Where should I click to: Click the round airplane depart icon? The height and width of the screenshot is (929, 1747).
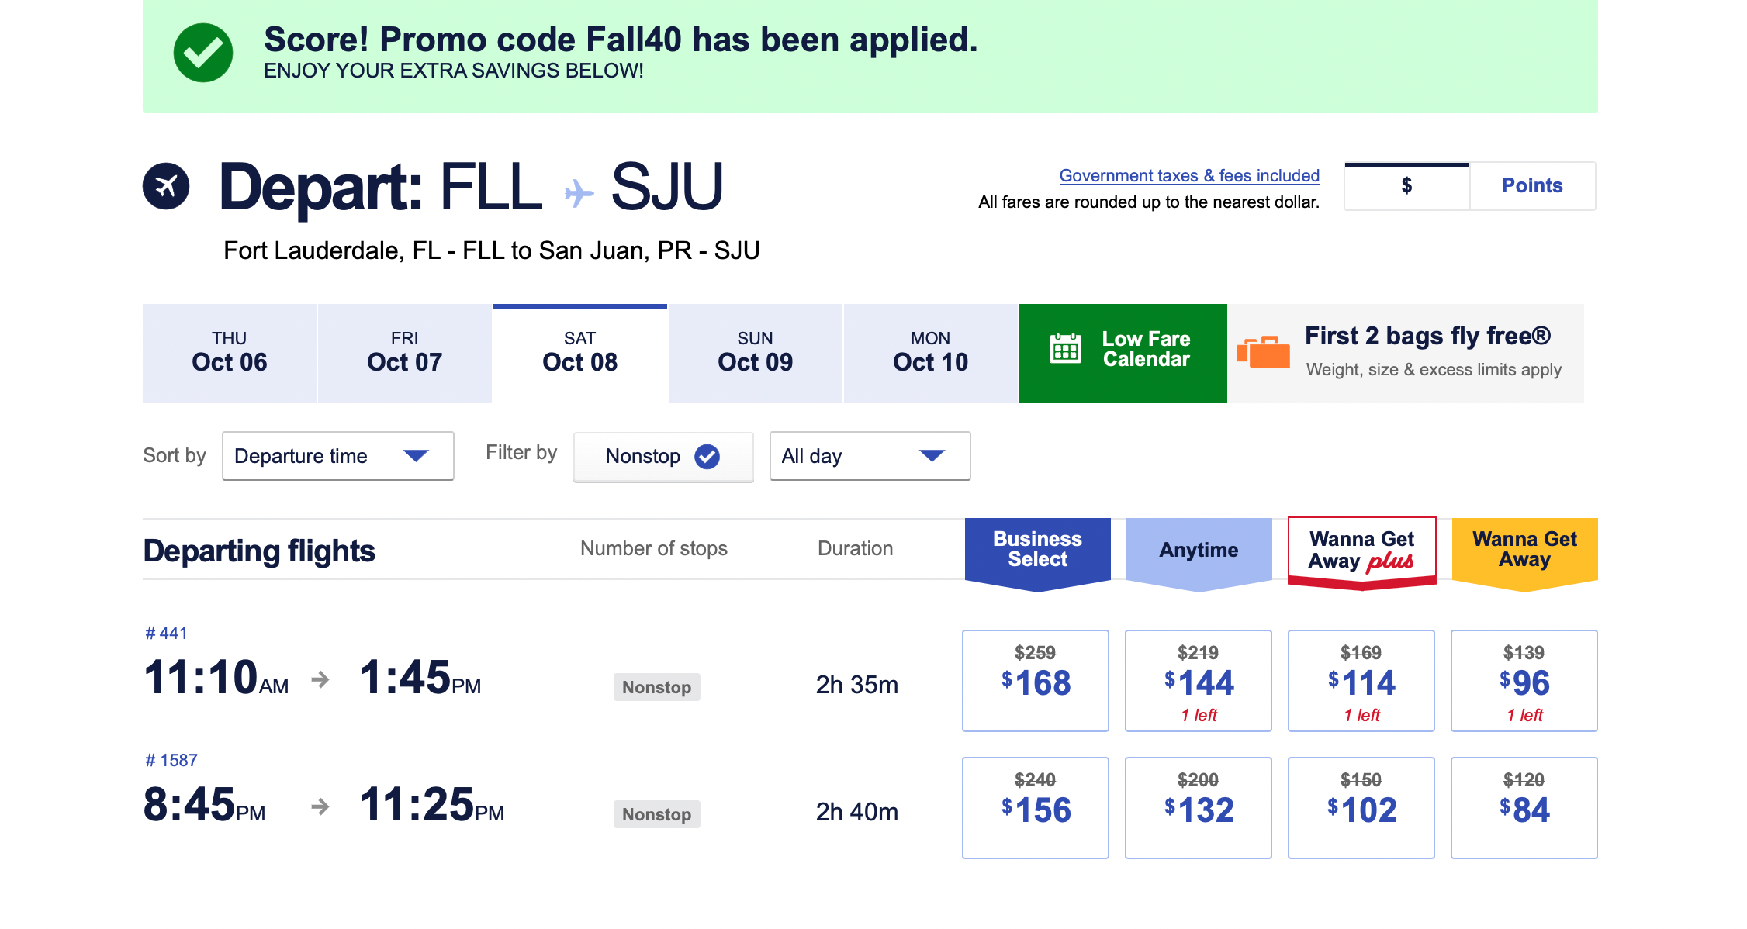tap(166, 186)
